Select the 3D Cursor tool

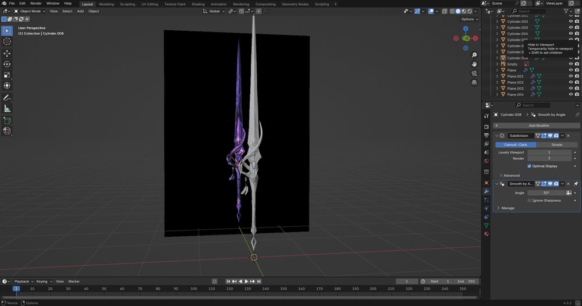(x=7, y=41)
